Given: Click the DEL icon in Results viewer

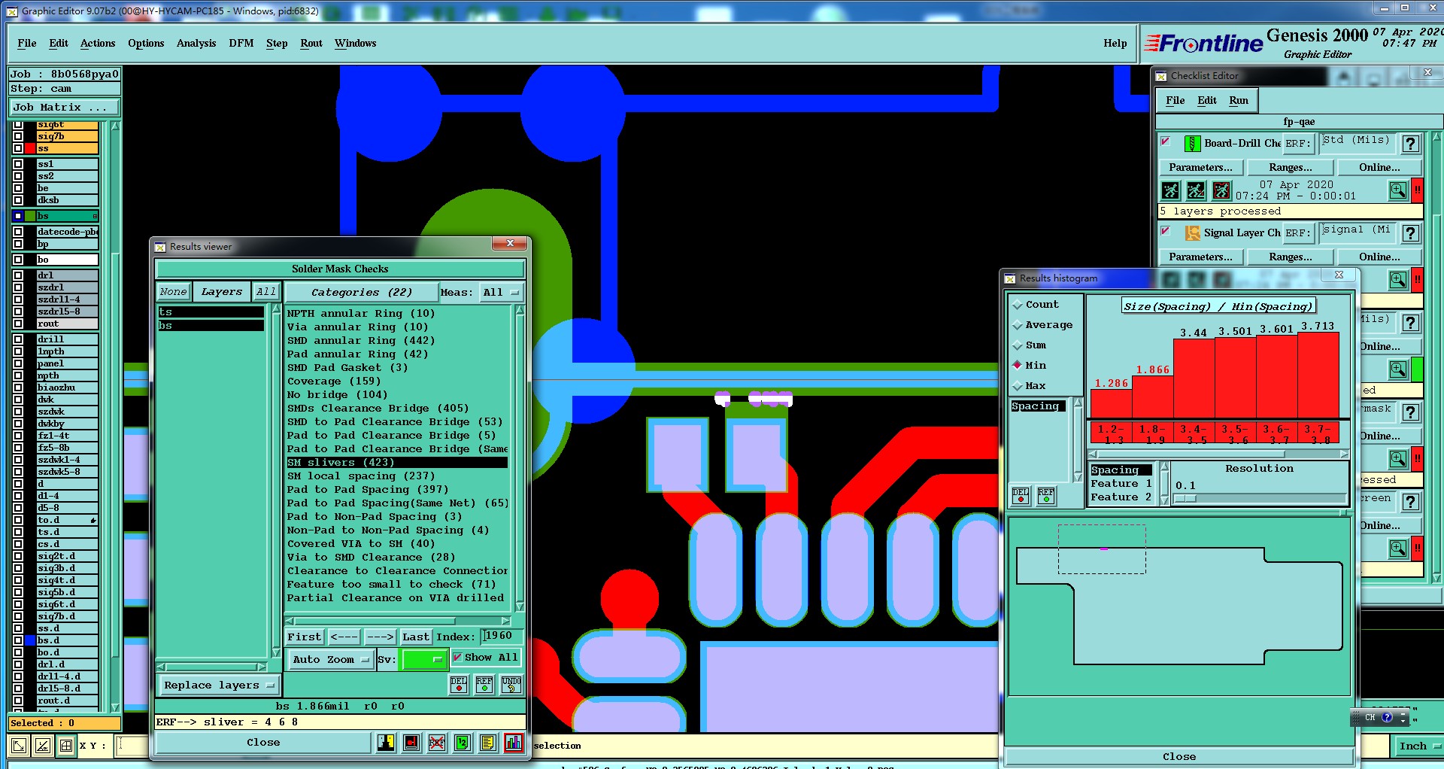Looking at the screenshot, I should (459, 684).
